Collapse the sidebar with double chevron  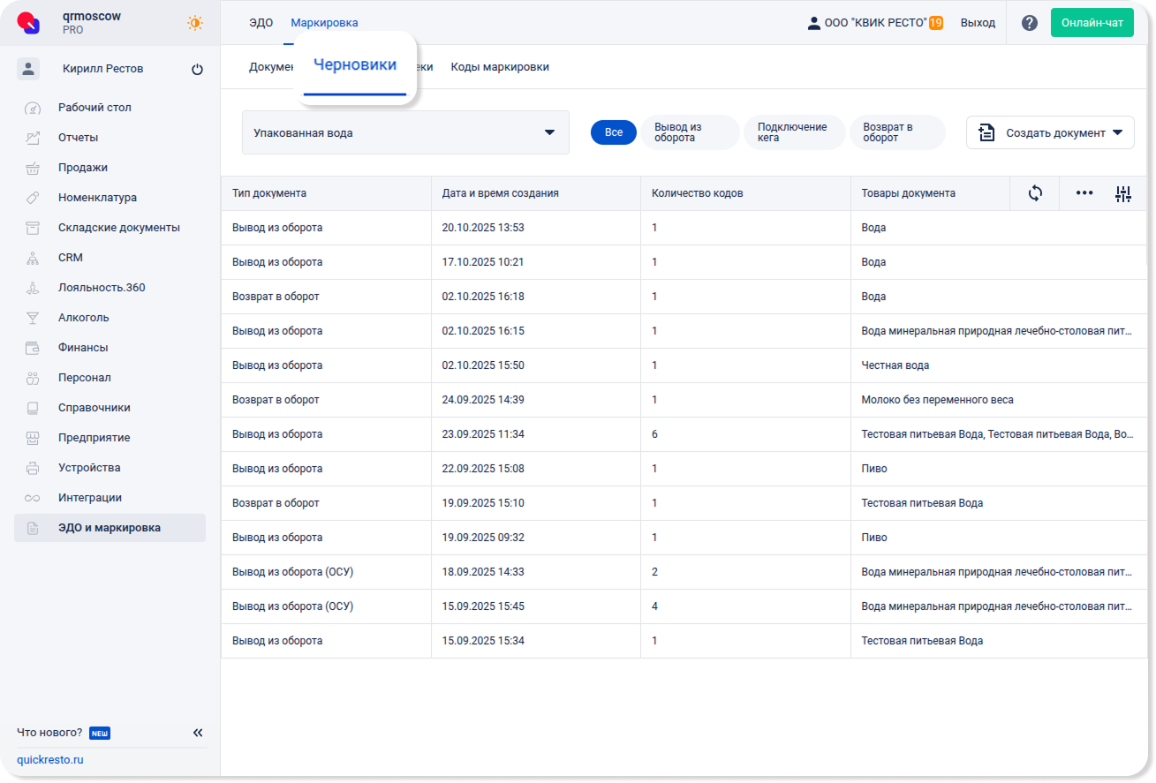(198, 733)
